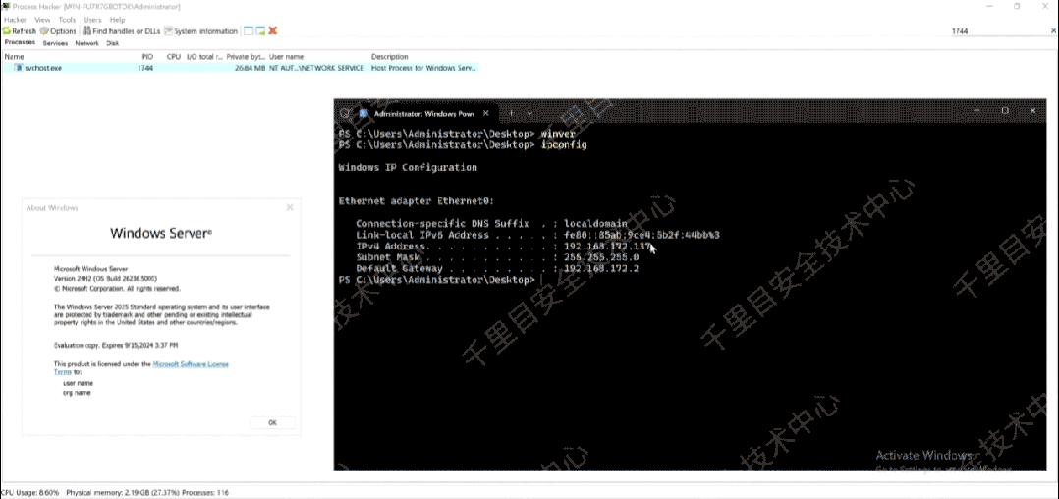Screen dimensions: 1059x499
Task: Click the Refresh toolbar icon
Action: [7, 31]
